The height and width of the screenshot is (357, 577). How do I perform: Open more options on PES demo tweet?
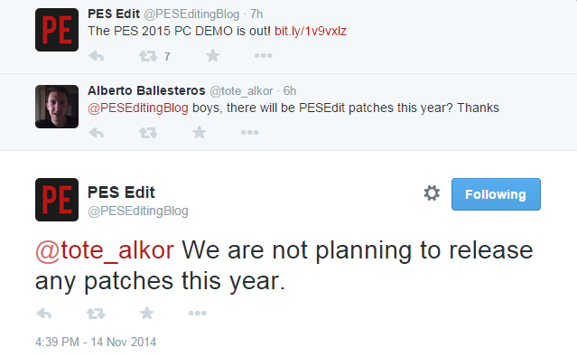click(263, 56)
